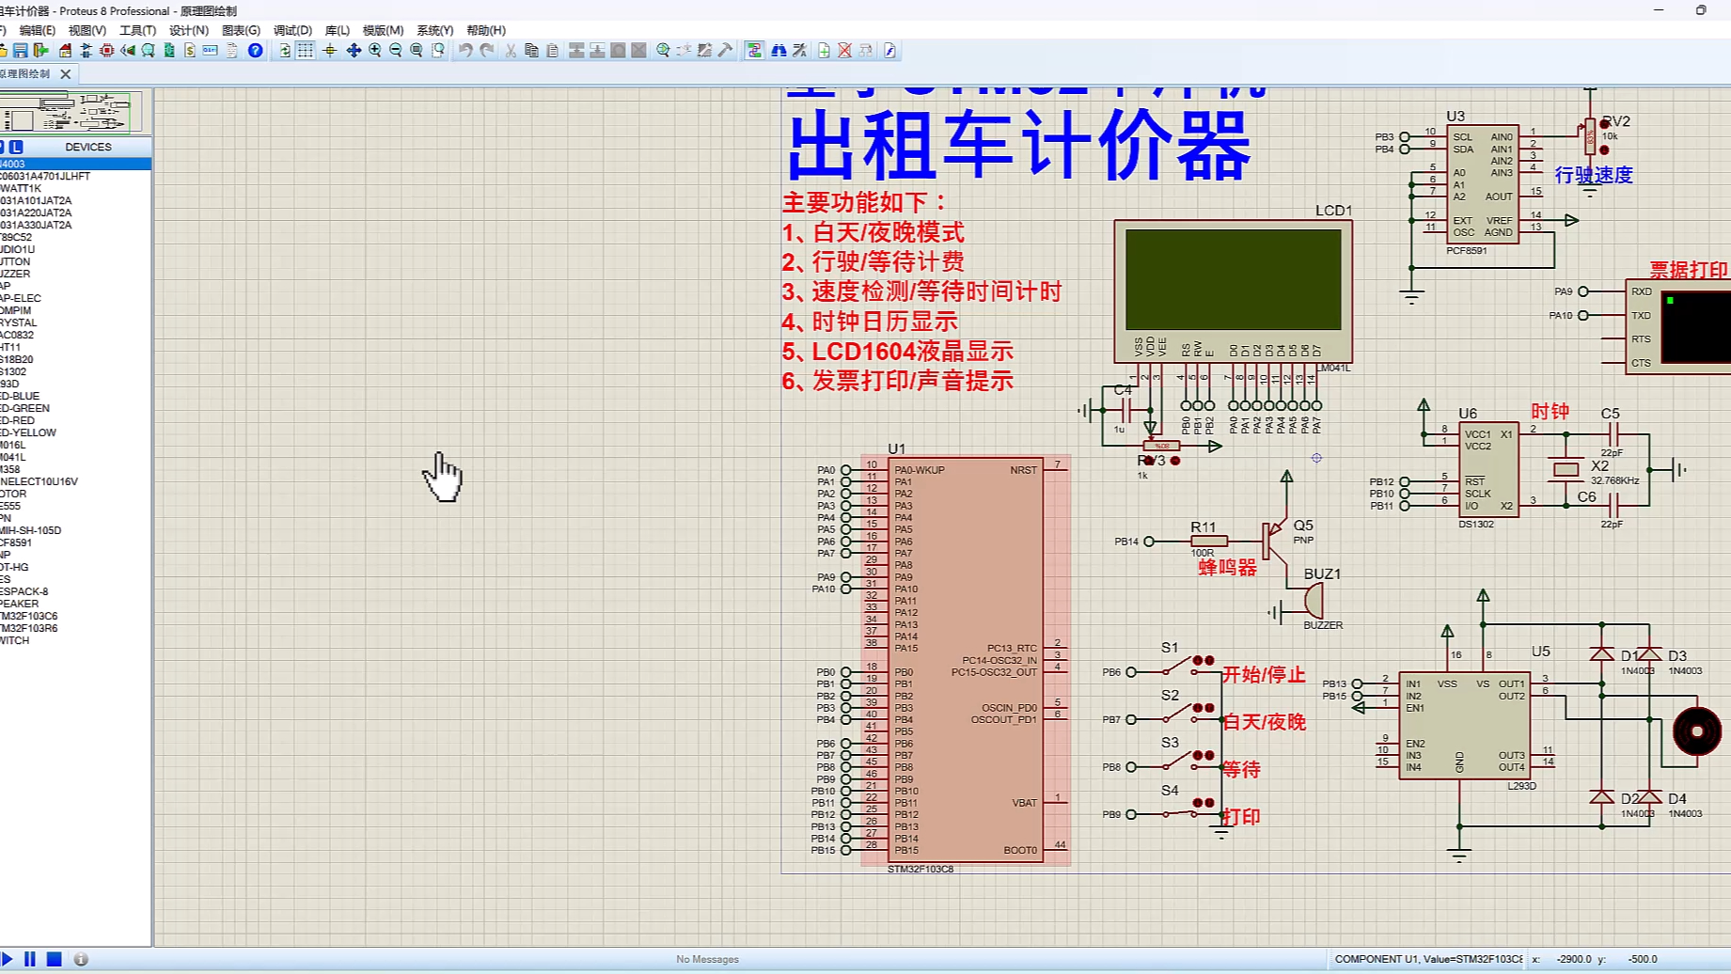1731x974 pixels.
Task: Open the Home page icon
Action: click(65, 51)
